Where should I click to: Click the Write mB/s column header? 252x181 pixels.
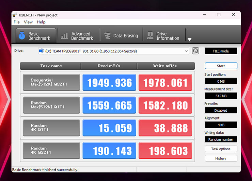click(166, 66)
